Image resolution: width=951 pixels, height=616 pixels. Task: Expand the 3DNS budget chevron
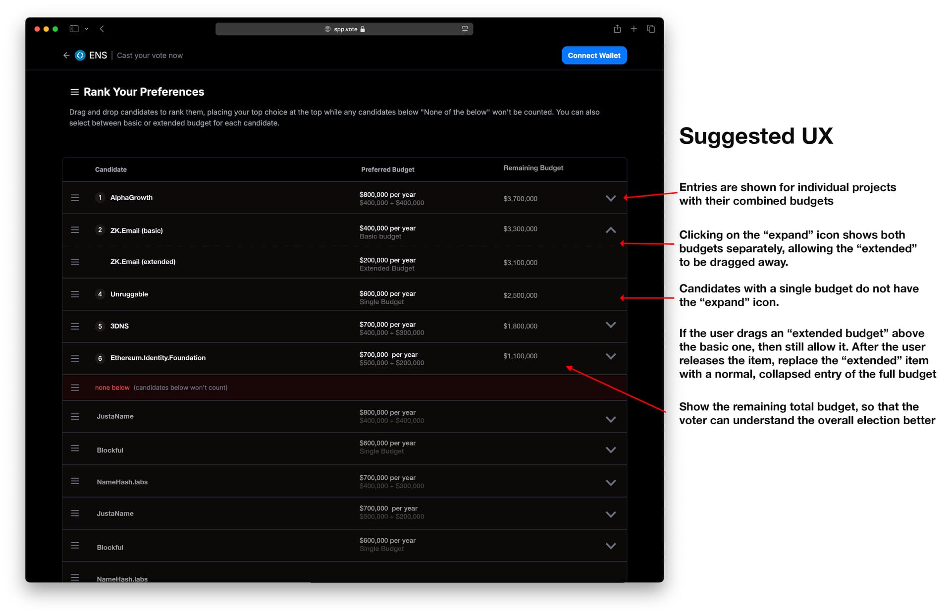(611, 325)
